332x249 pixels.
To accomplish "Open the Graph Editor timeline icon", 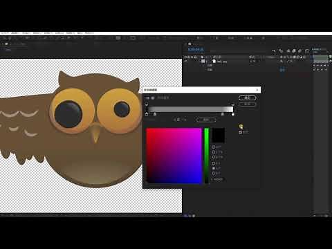I will [307, 50].
